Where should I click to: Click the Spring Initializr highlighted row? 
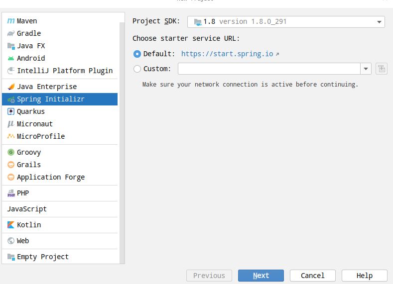(60, 99)
